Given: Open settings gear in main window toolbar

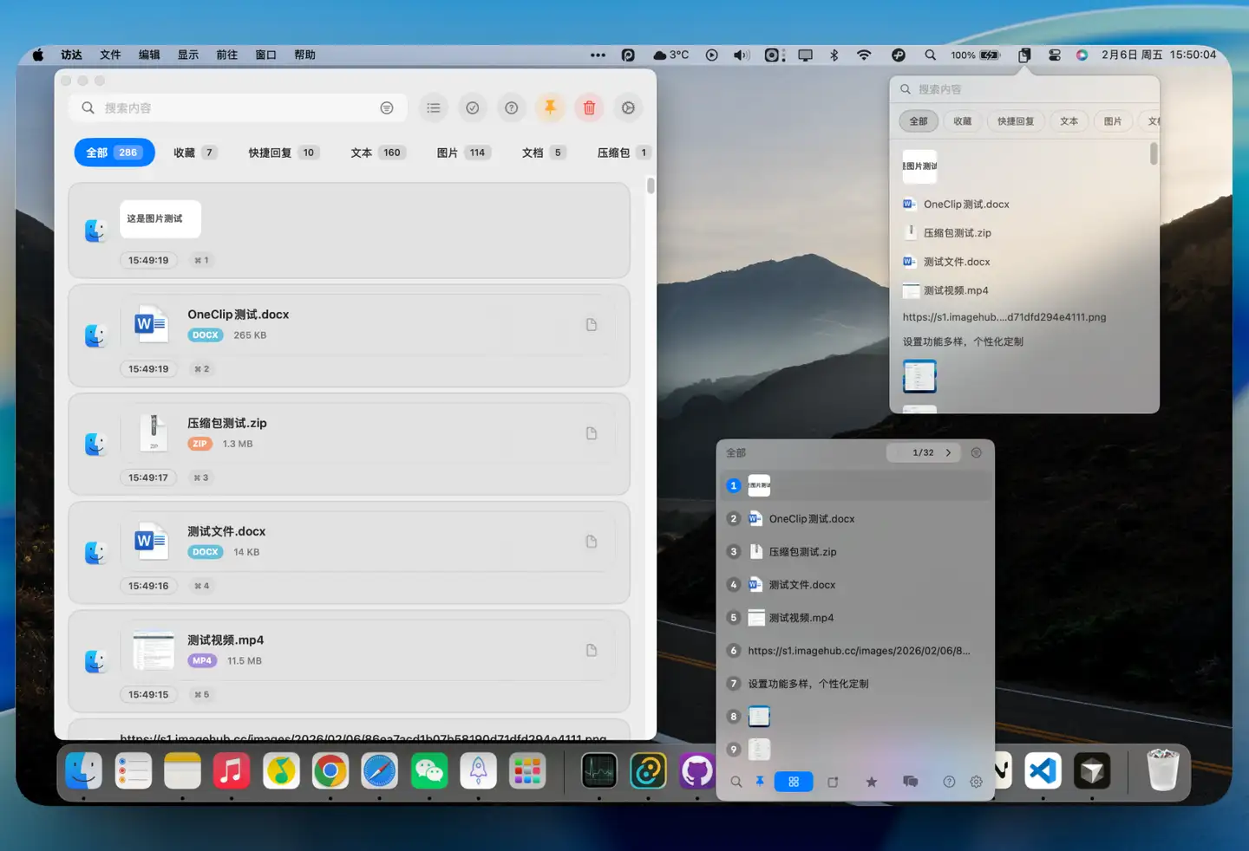Looking at the screenshot, I should click(628, 107).
